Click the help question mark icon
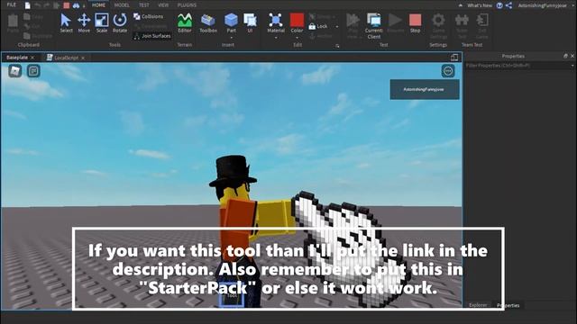The height and width of the screenshot is (324, 577). (499, 5)
